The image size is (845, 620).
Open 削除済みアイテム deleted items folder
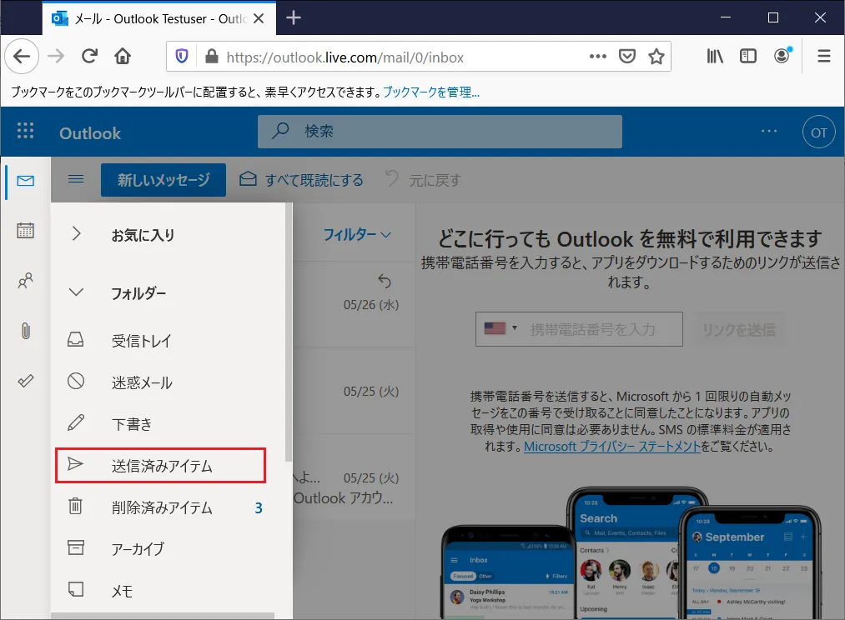[161, 507]
